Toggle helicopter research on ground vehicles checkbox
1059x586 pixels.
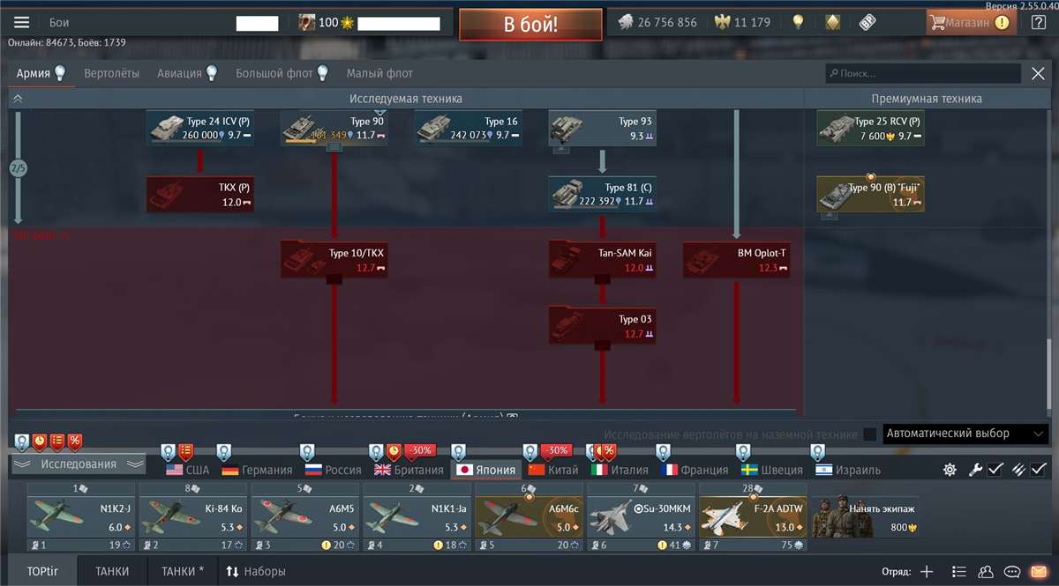tap(870, 434)
